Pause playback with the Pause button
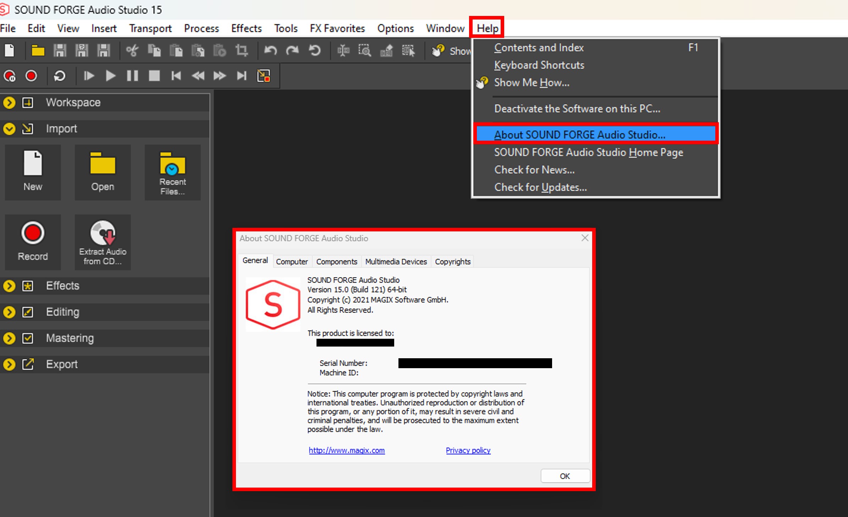Screen dimensions: 848x517 coord(132,76)
